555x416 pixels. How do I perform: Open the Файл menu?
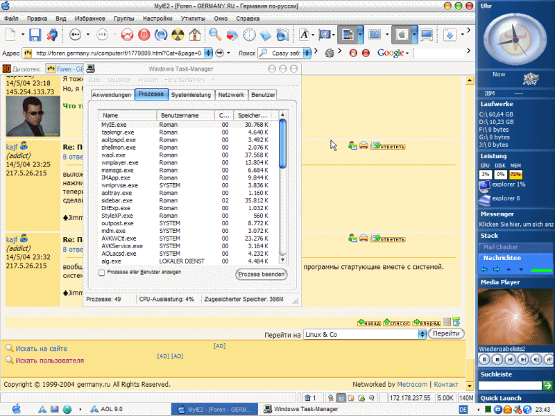click(x=11, y=19)
